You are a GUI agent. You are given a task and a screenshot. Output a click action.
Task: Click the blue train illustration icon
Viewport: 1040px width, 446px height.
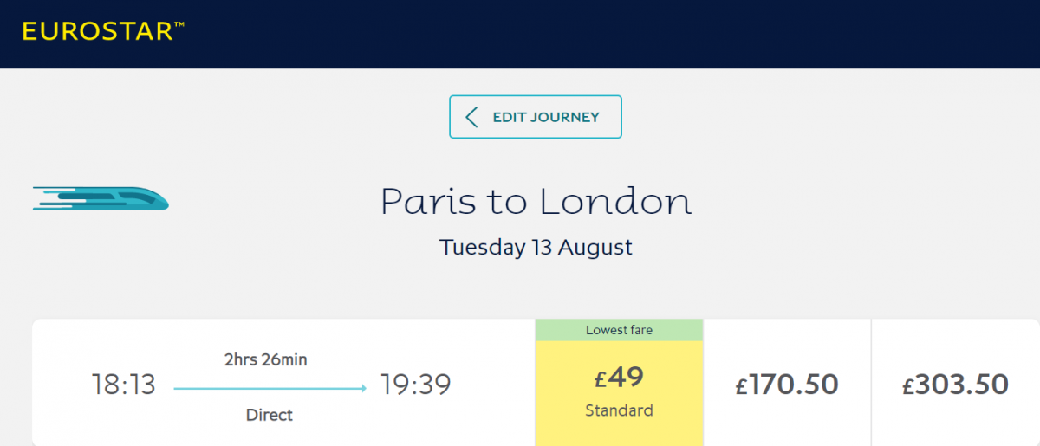[x=101, y=198]
